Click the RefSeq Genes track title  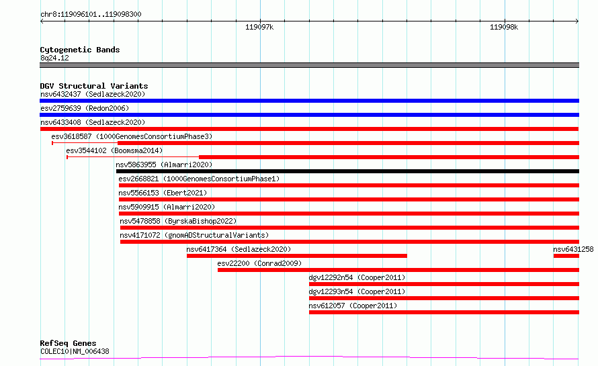(68, 343)
